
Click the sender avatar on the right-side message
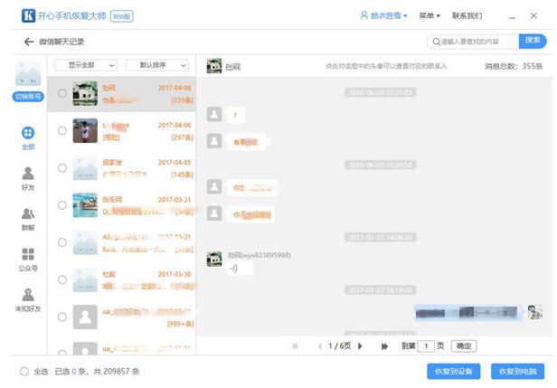pos(534,312)
